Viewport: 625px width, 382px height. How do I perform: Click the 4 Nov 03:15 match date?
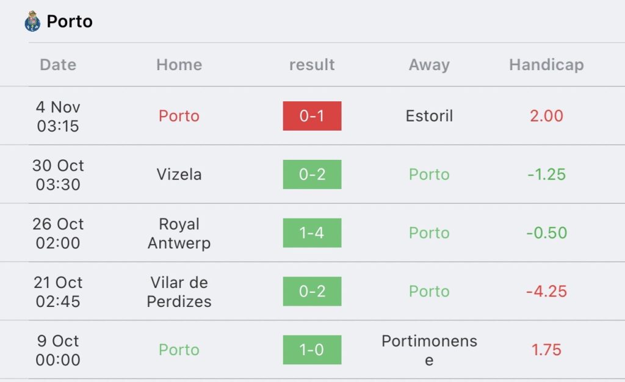point(58,116)
